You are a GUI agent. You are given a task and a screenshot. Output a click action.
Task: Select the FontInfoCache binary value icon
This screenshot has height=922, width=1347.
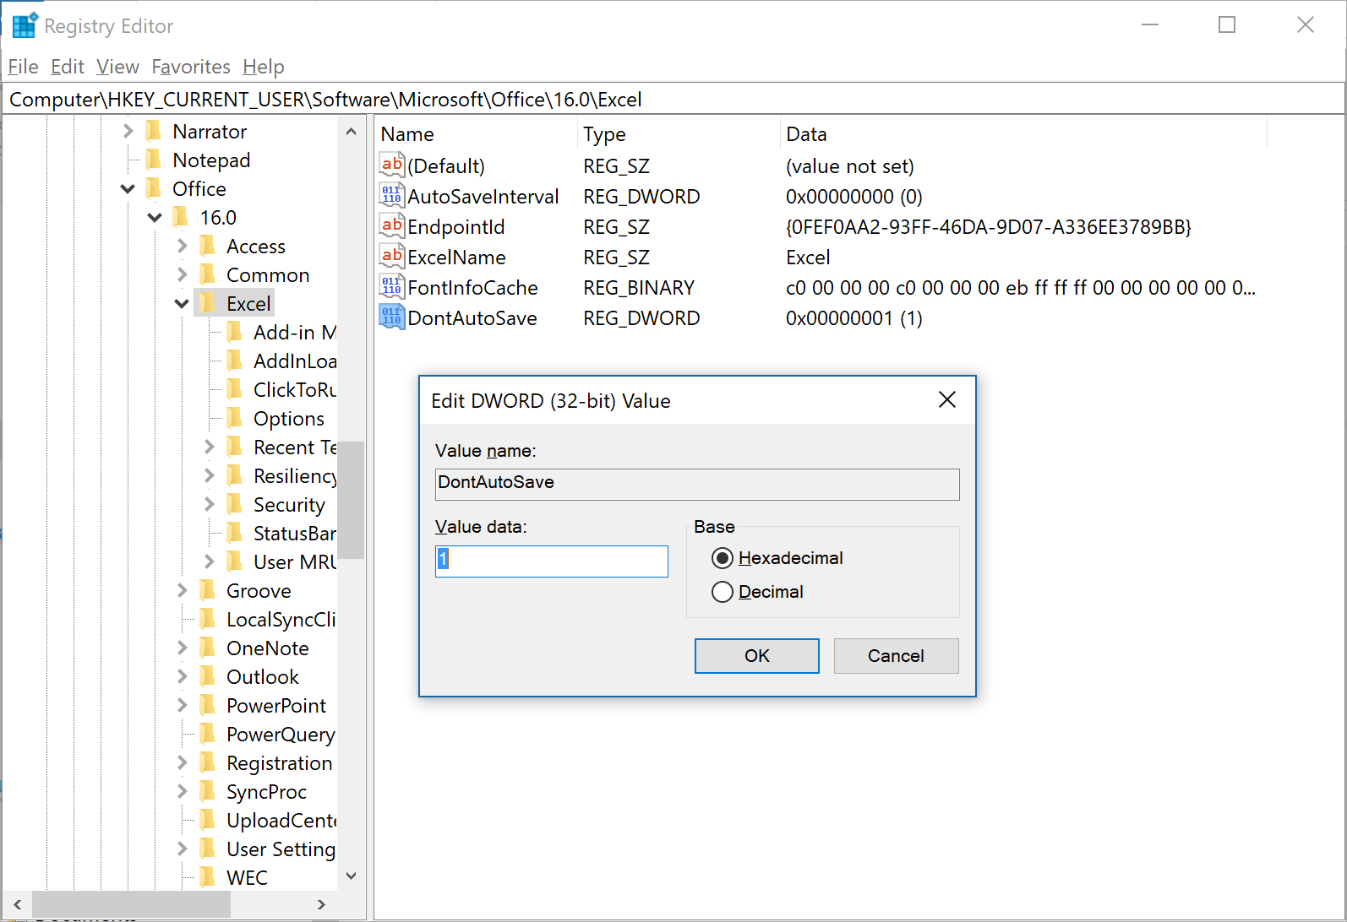tap(391, 287)
